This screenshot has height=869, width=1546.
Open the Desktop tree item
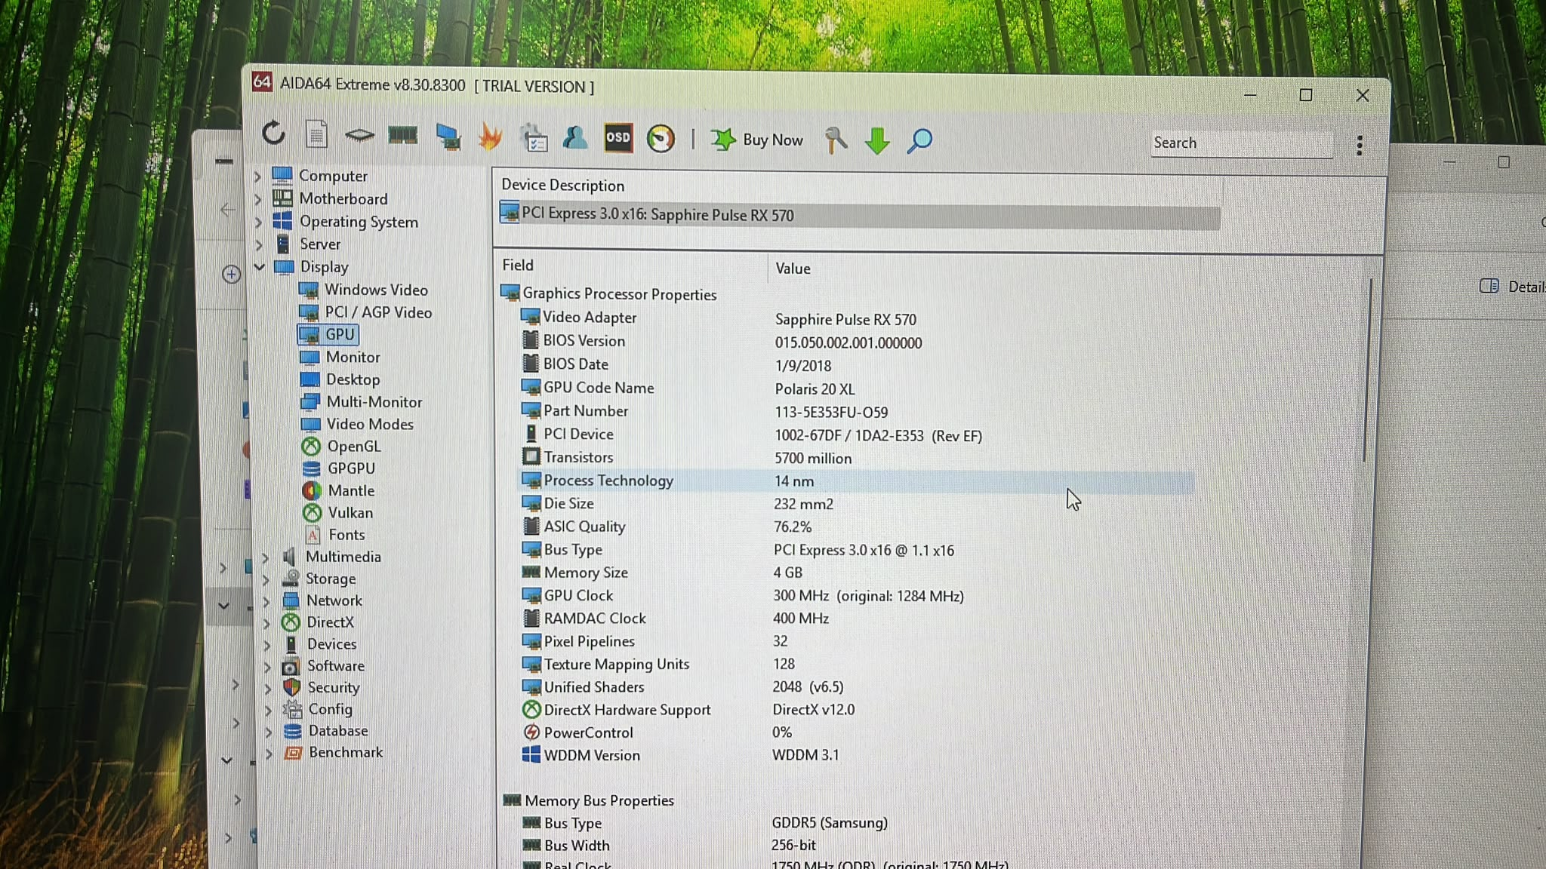click(340, 379)
